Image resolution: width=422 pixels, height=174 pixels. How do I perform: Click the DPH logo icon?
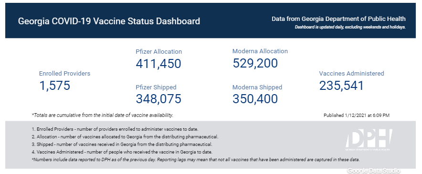pyautogui.click(x=368, y=140)
